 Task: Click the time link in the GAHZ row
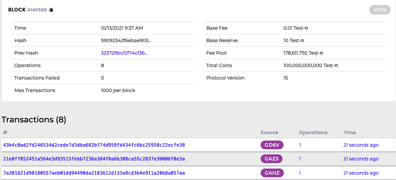pyautogui.click(x=361, y=173)
